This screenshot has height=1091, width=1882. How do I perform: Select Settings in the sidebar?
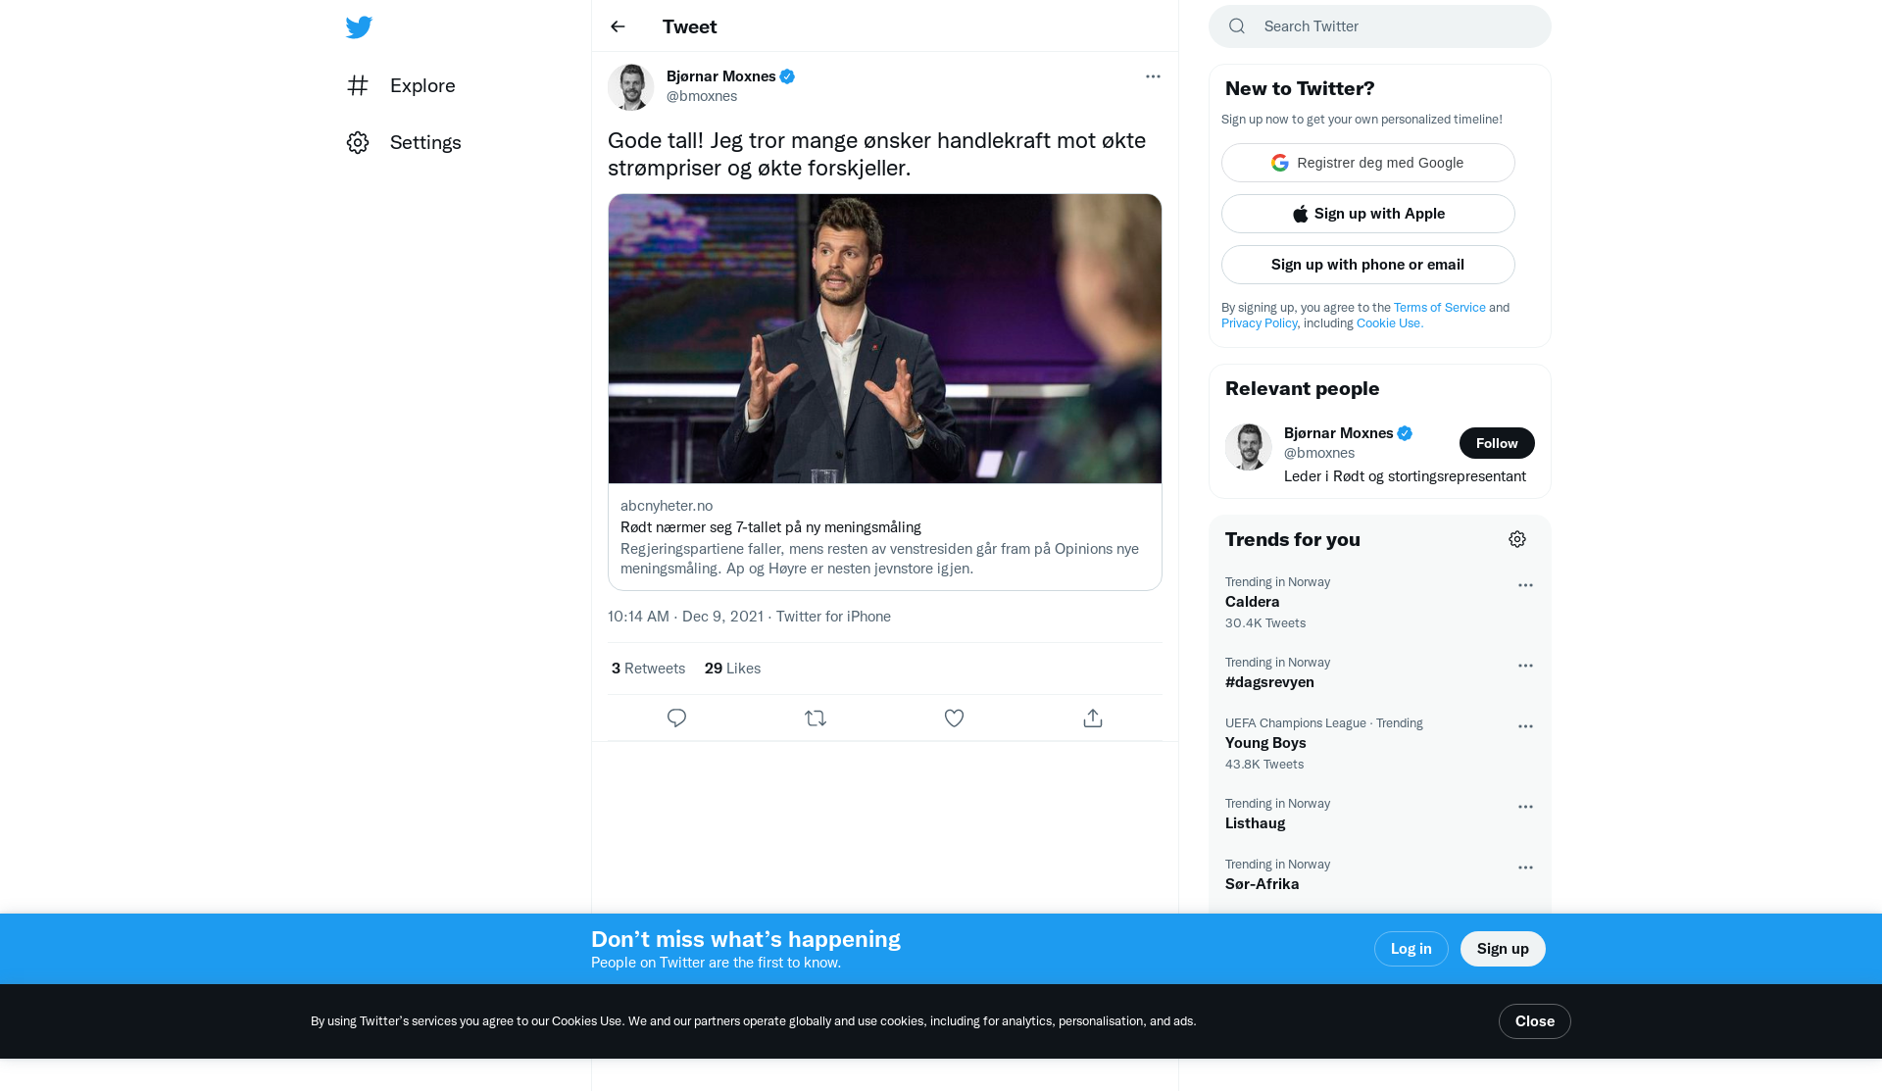(425, 142)
